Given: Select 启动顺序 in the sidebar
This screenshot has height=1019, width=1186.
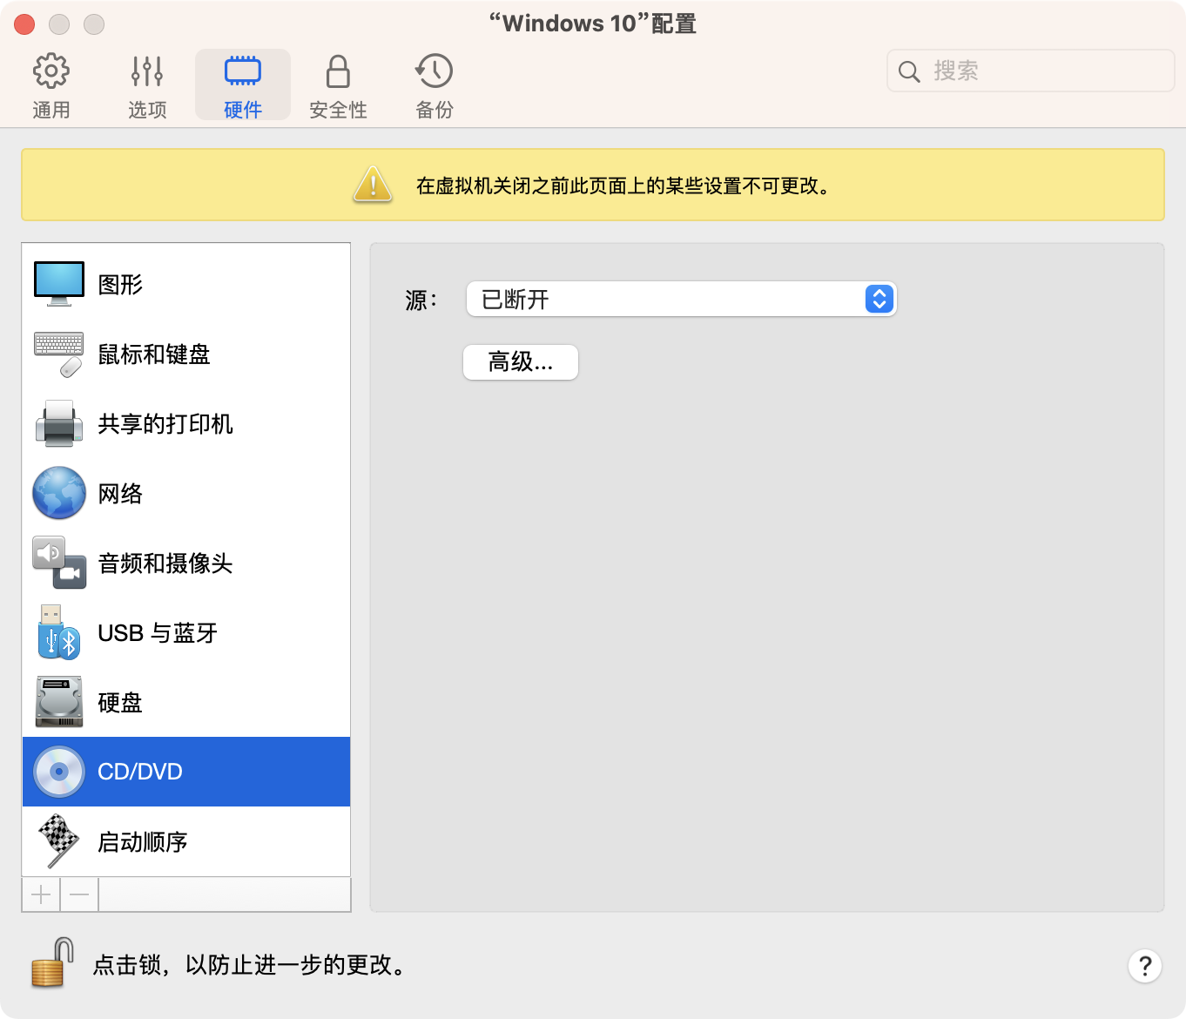Looking at the screenshot, I should point(186,841).
